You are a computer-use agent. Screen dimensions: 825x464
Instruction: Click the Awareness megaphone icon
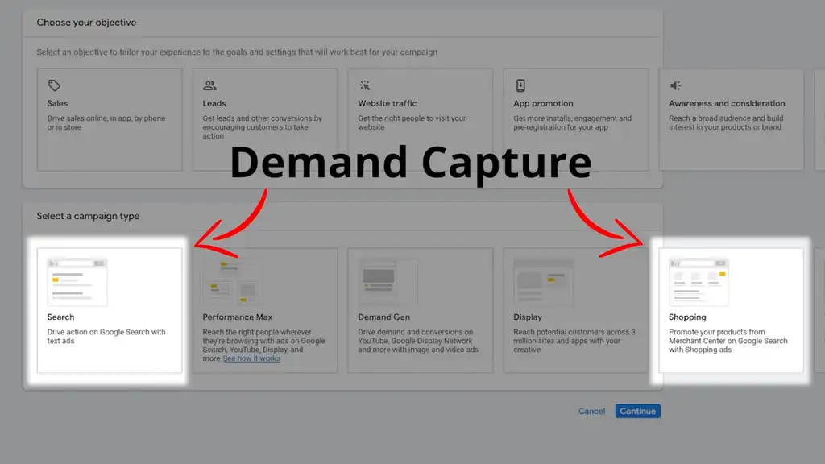tap(676, 85)
